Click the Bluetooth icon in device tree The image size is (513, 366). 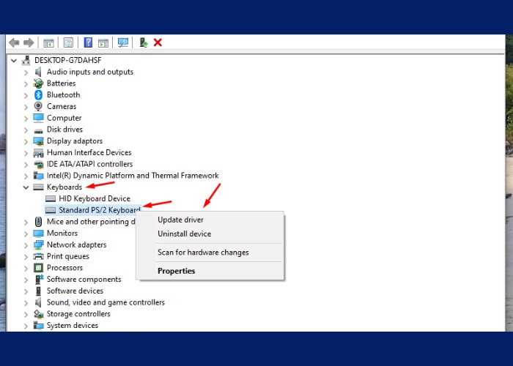(x=39, y=95)
